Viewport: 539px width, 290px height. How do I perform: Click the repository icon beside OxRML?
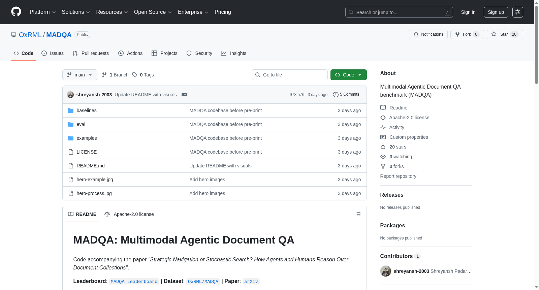point(13,35)
